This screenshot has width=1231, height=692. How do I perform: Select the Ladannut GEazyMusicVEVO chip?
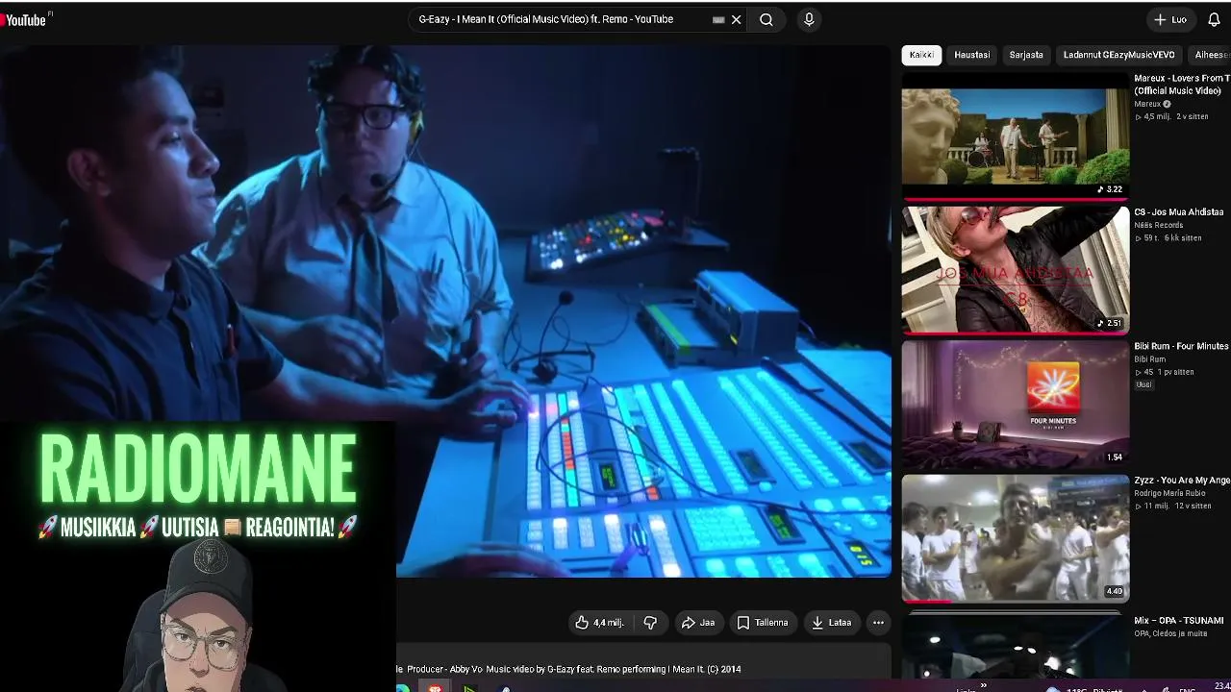(x=1119, y=55)
